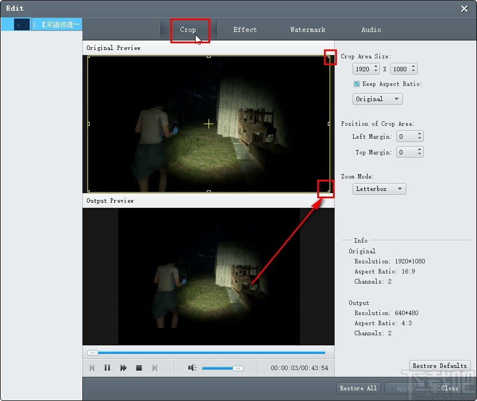Screen dimensions: 477x401
Task: Click the Original Preview label
Action: click(113, 48)
